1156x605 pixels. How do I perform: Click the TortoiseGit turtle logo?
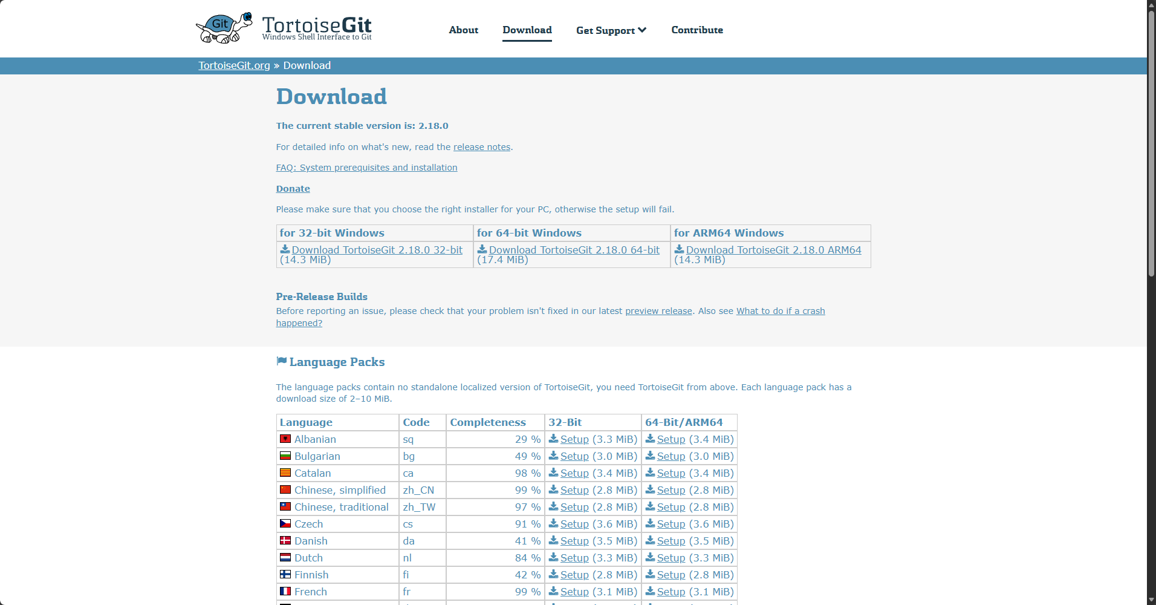click(x=224, y=28)
